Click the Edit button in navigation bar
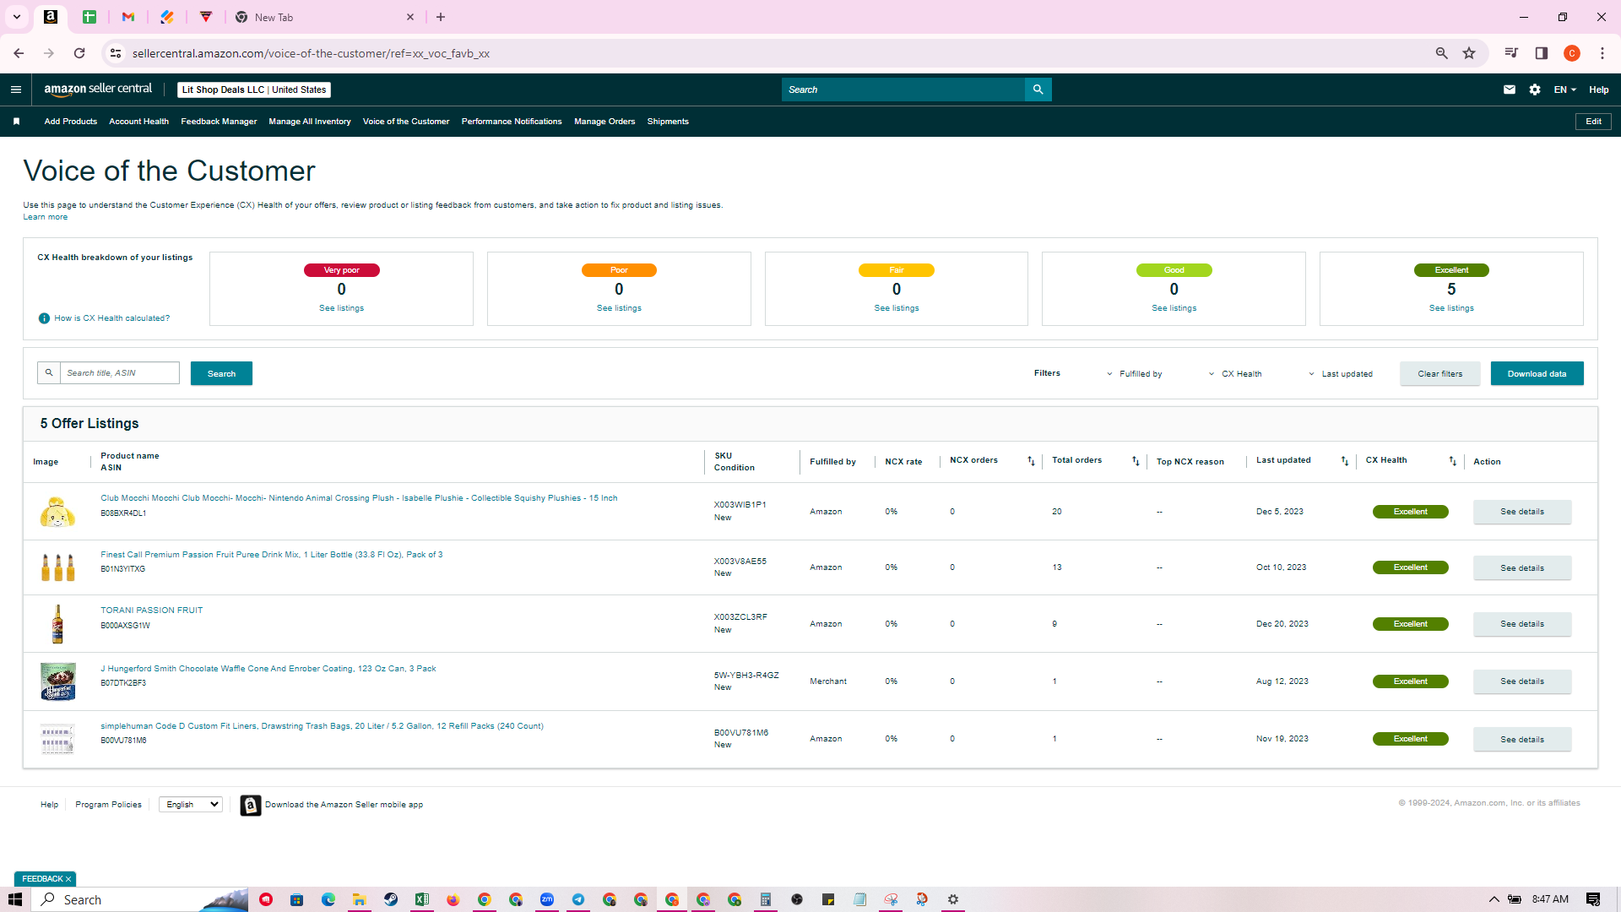The width and height of the screenshot is (1621, 912). coord(1593,122)
